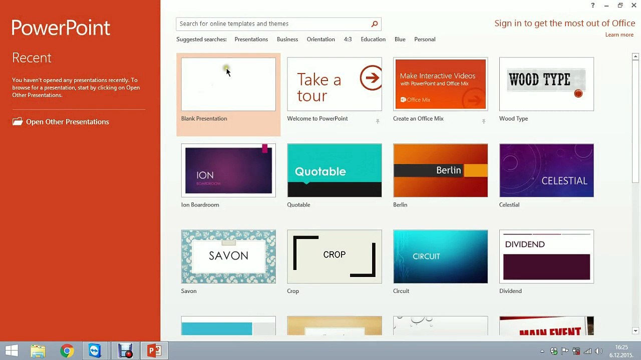Open the screen recorder taskbar icon
Screen dimensions: 641x360
coord(125,351)
